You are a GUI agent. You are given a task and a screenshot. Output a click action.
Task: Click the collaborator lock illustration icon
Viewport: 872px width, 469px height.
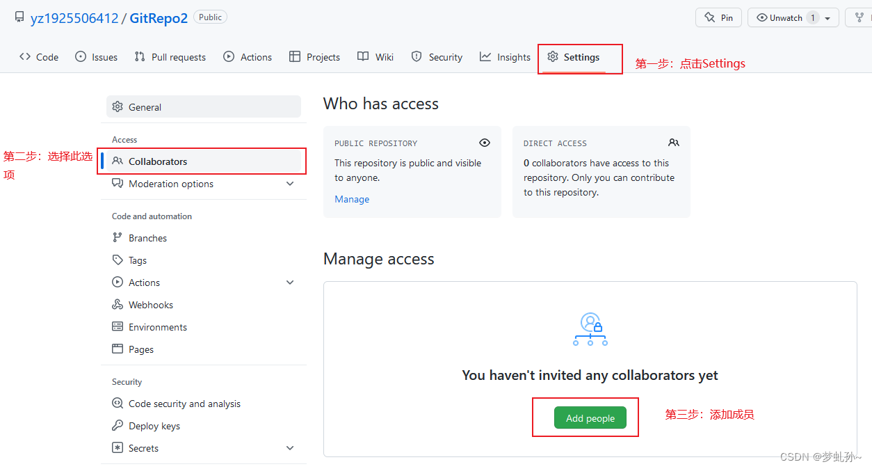point(590,329)
